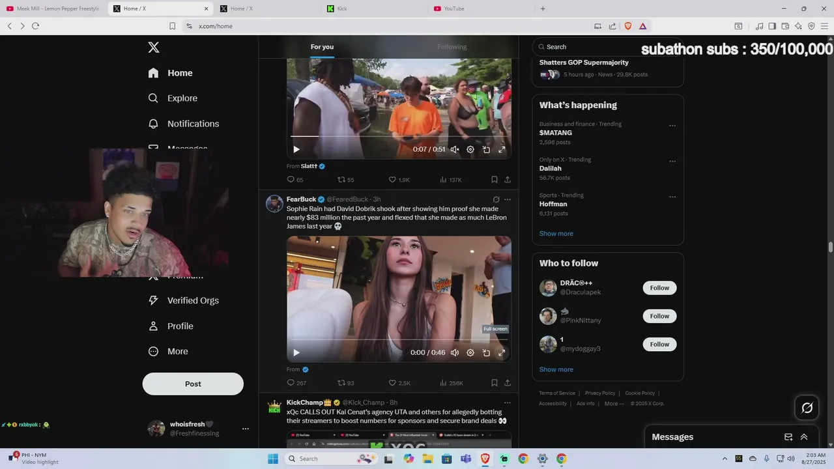Image resolution: width=834 pixels, height=469 pixels.
Task: Open options for the Dalilah trend
Action: (672, 162)
